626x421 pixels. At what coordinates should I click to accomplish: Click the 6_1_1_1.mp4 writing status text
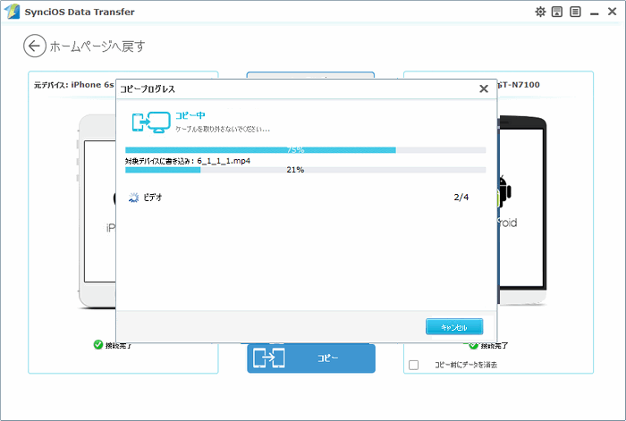(188, 161)
